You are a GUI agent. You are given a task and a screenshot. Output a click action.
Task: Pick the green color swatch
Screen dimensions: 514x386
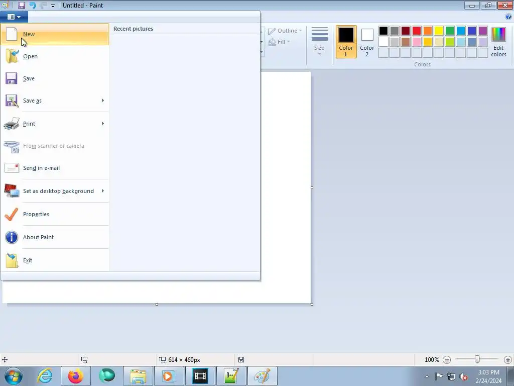450,31
